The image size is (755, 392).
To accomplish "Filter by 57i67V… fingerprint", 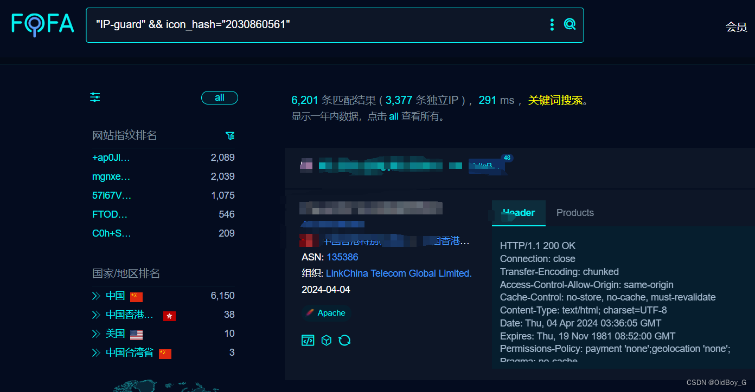I will pos(112,195).
